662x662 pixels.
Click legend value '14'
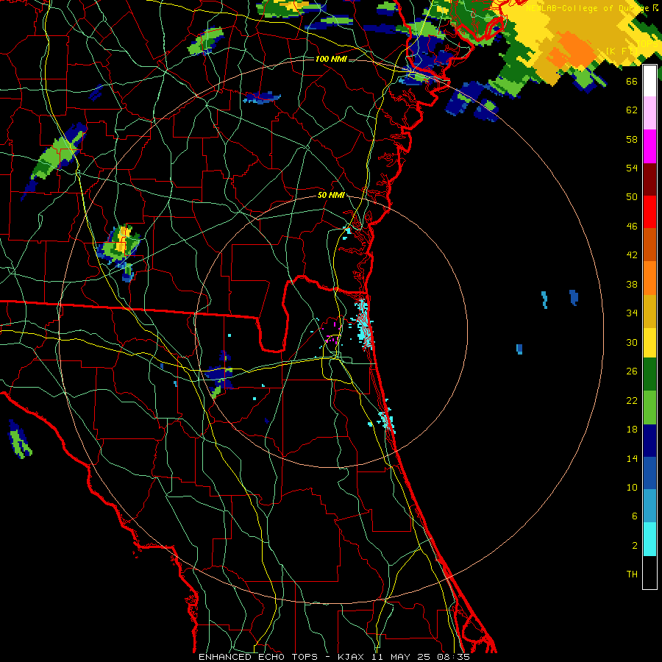[x=632, y=458]
